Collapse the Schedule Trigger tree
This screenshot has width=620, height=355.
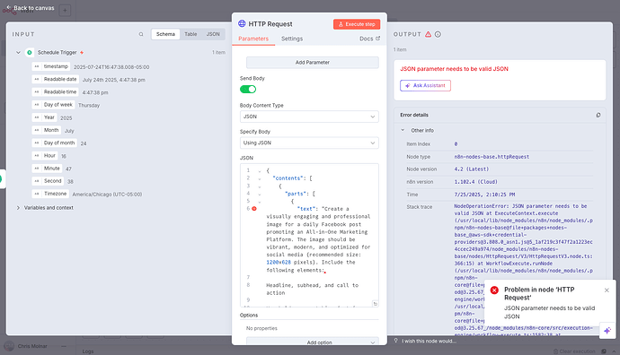coord(18,53)
